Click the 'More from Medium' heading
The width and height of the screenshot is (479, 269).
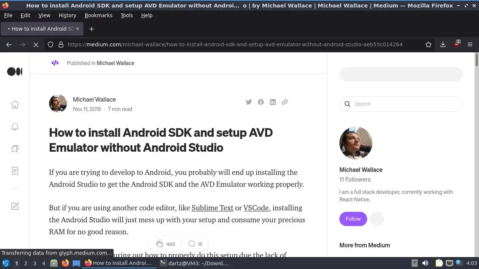[364, 245]
